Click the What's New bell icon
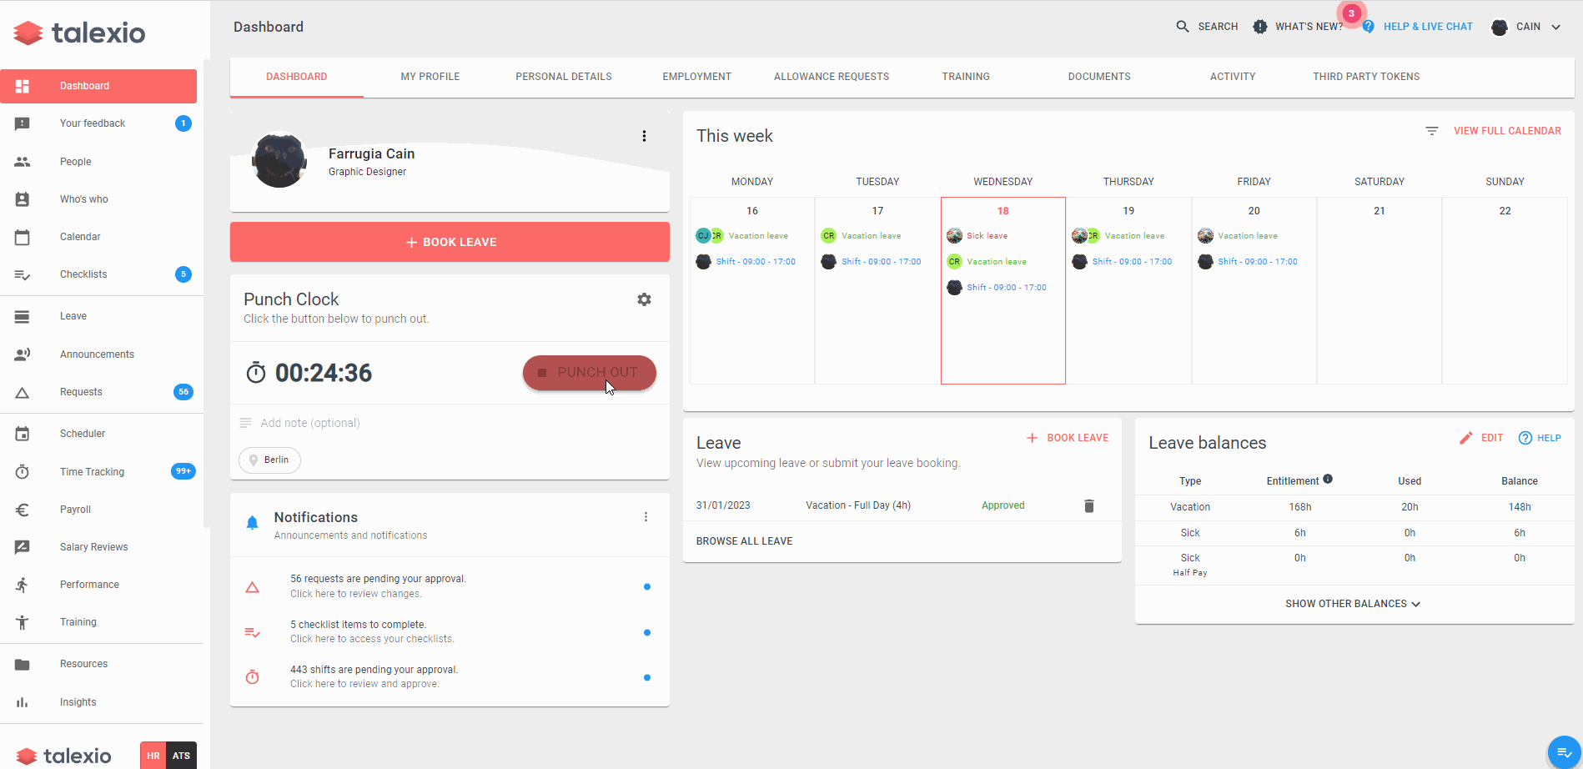The height and width of the screenshot is (769, 1583). (1259, 26)
